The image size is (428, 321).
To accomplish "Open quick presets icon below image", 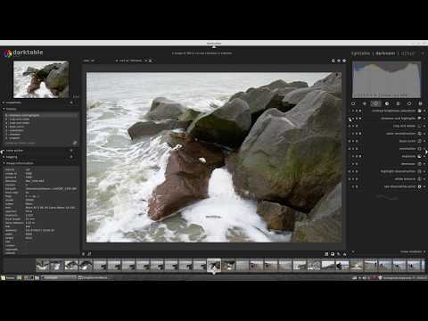I will click(x=84, y=254).
